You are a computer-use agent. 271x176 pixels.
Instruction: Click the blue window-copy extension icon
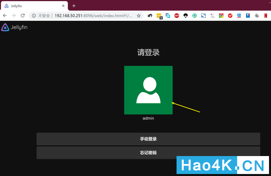[x=168, y=16]
